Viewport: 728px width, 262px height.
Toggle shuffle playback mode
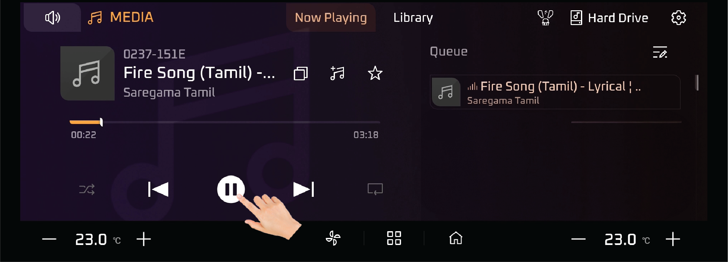click(x=87, y=189)
